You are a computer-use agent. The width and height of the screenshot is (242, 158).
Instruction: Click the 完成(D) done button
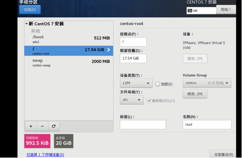tap(30, 10)
